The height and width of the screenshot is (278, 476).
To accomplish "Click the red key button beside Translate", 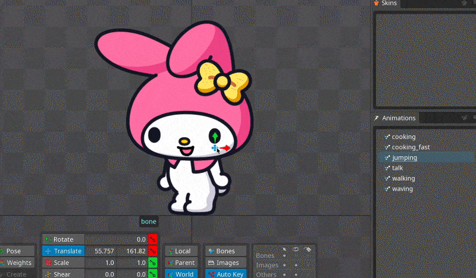I will (153, 251).
